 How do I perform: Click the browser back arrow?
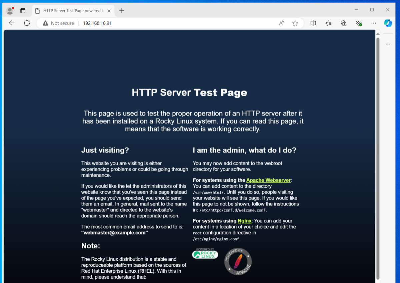pos(12,23)
